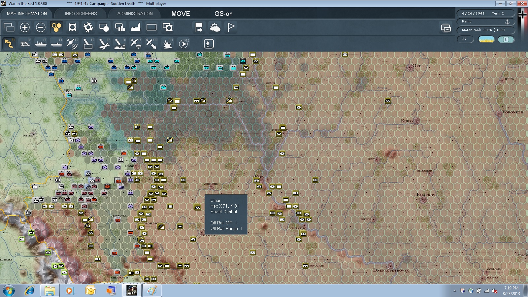528x297 pixels.
Task: Select the F7 bomb-over-aircraft mode
Action: [104, 43]
